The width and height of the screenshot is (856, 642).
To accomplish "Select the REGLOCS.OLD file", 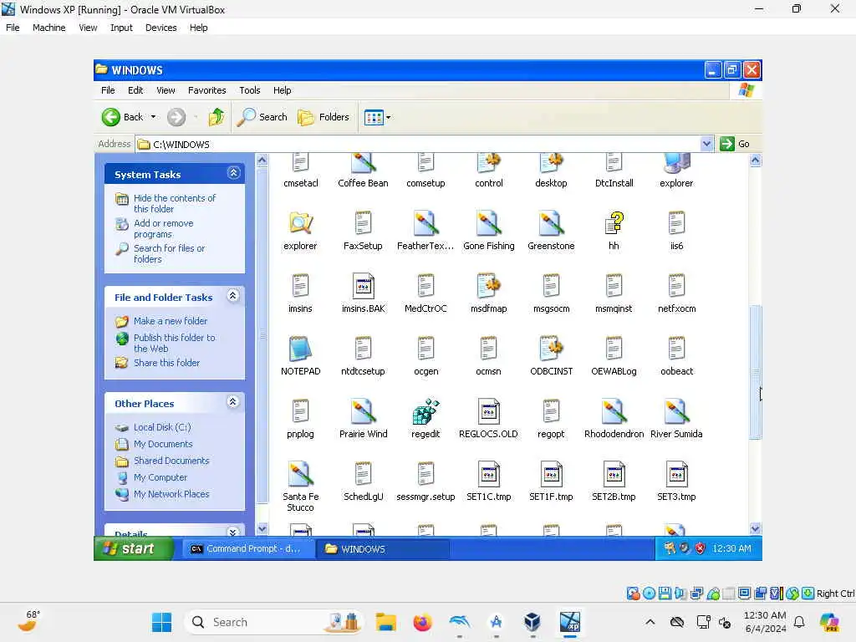I will (x=488, y=411).
